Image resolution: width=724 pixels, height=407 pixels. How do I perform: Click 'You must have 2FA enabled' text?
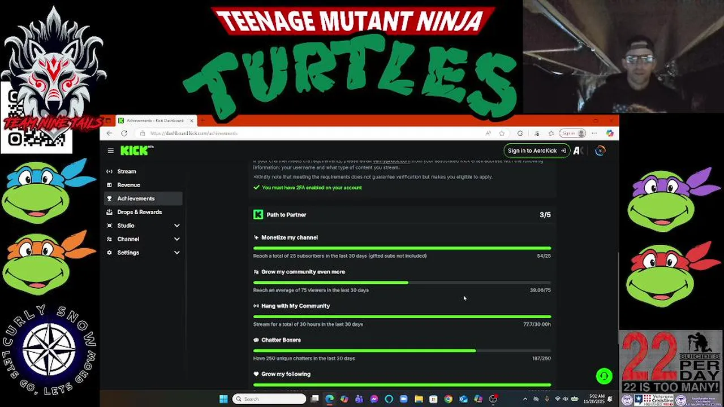click(x=312, y=188)
